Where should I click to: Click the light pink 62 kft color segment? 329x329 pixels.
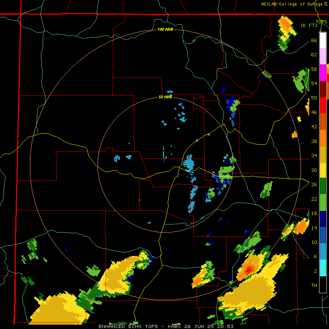pyautogui.click(x=323, y=56)
